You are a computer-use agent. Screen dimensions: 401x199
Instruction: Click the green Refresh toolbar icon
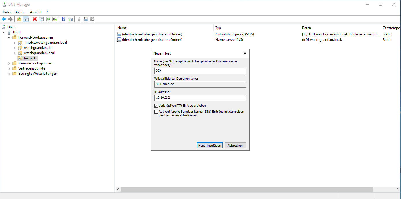click(48, 19)
